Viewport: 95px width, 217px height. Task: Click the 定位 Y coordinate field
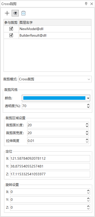pyautogui.click(x=50, y=166)
